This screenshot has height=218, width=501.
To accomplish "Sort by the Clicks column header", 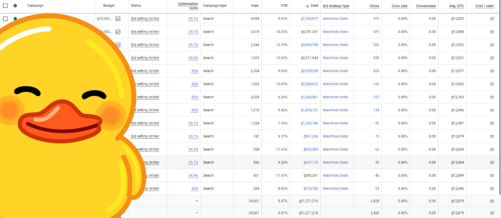I will [374, 6].
